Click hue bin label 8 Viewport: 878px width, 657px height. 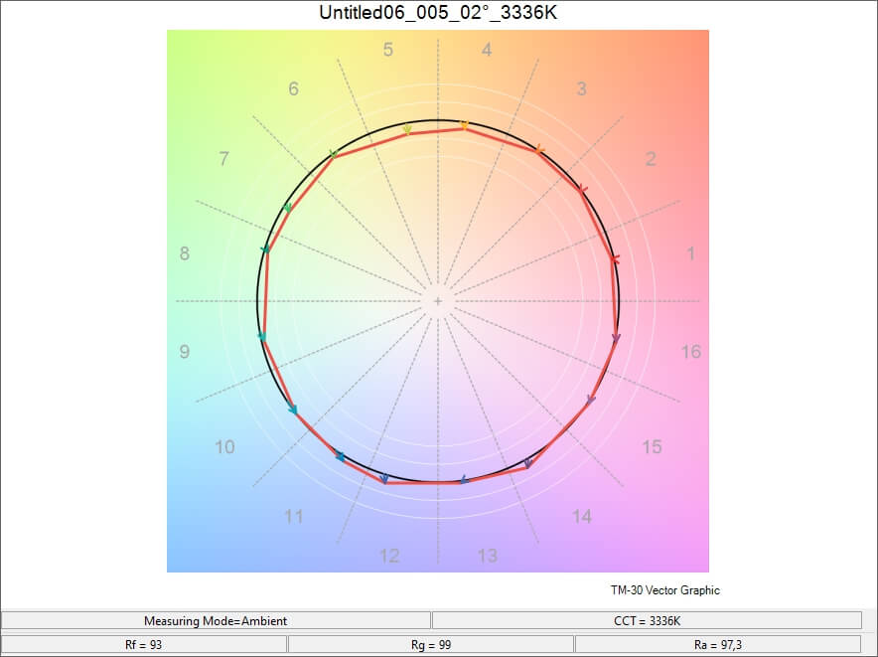click(x=184, y=254)
